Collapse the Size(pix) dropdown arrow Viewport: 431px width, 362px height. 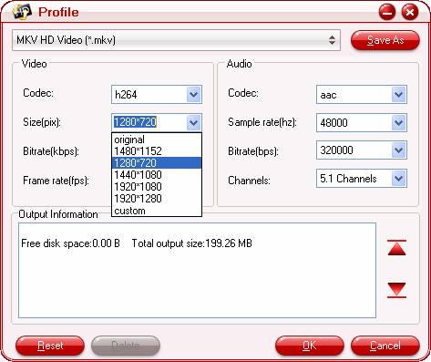click(193, 122)
